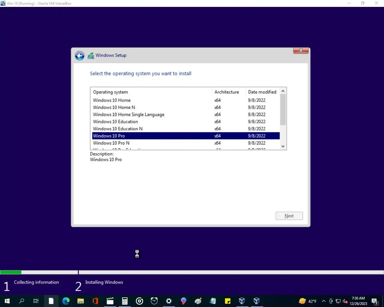Show hidden system tray icons
The height and width of the screenshot is (307, 384).
click(324, 301)
